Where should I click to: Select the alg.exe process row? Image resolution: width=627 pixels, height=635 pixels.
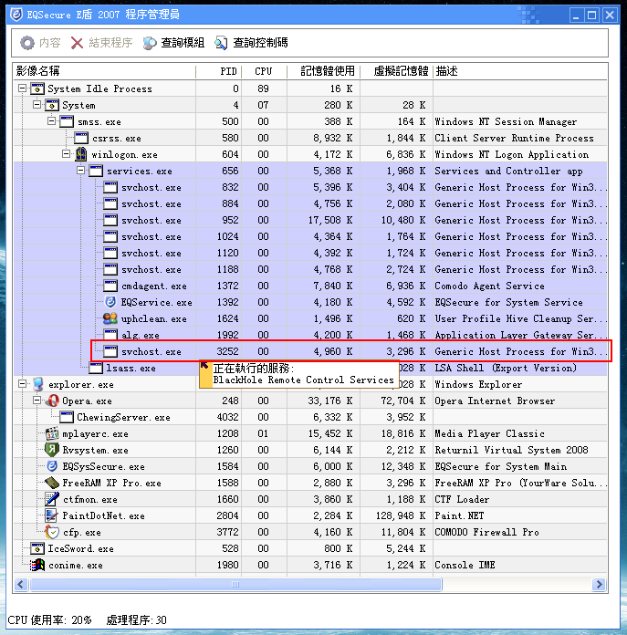(x=310, y=335)
